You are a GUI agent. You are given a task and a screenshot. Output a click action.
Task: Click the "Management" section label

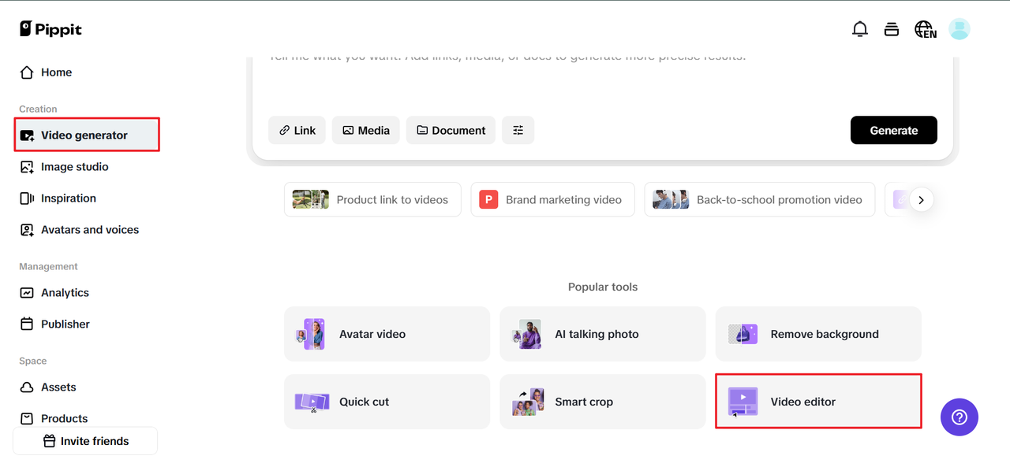pos(48,267)
